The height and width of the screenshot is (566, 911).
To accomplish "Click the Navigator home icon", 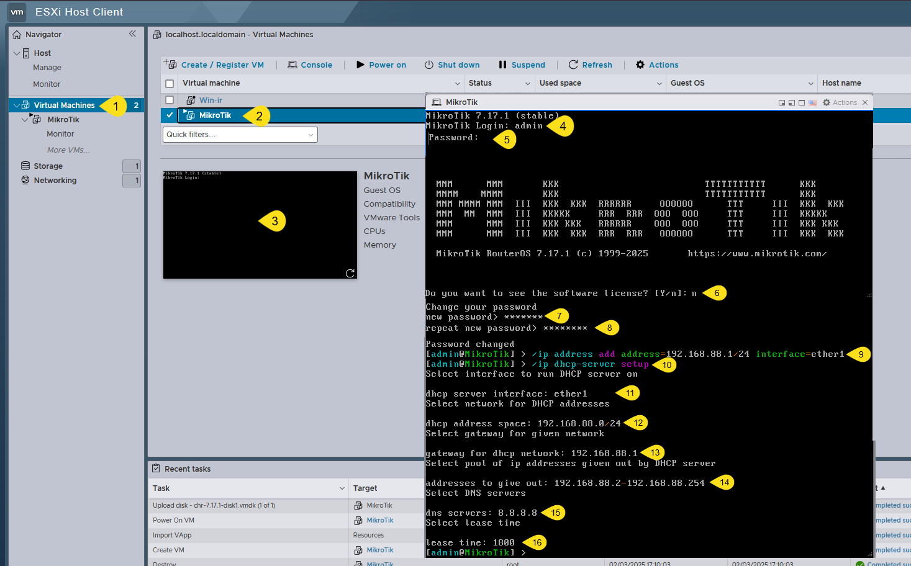I will pos(17,35).
